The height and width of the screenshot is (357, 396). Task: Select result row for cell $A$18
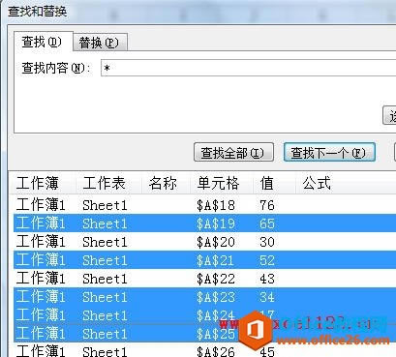click(204, 205)
